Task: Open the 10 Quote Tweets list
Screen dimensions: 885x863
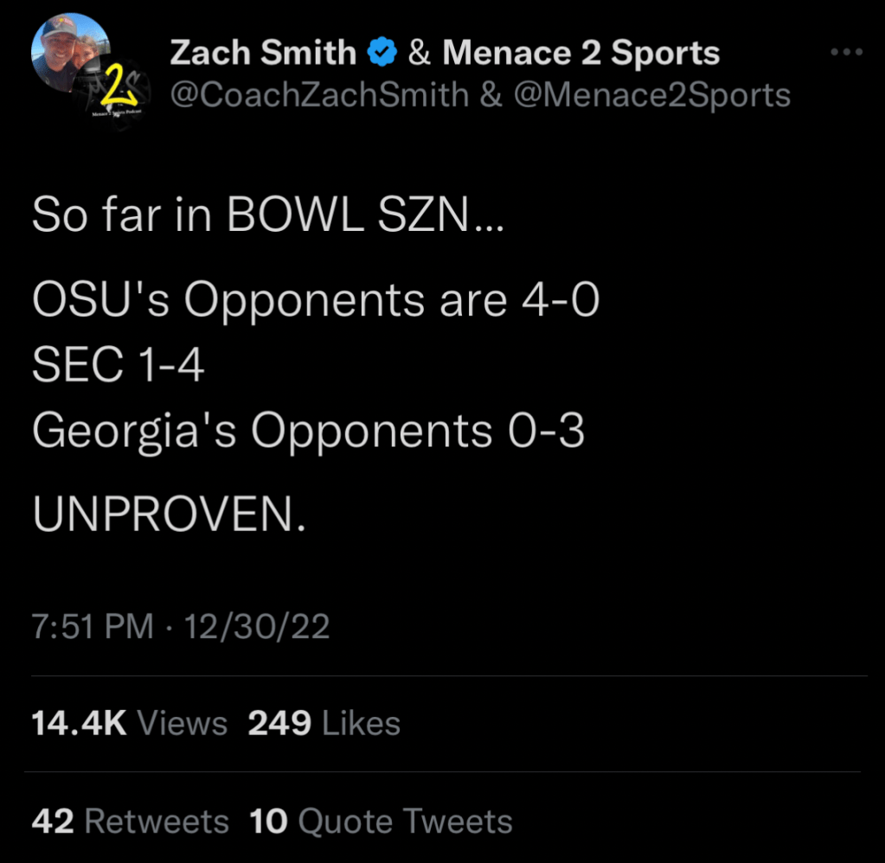Action: (381, 821)
